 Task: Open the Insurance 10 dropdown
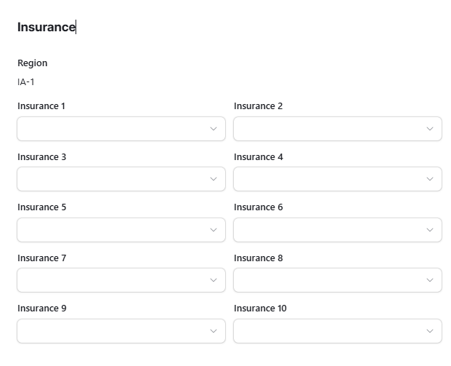tap(338, 331)
